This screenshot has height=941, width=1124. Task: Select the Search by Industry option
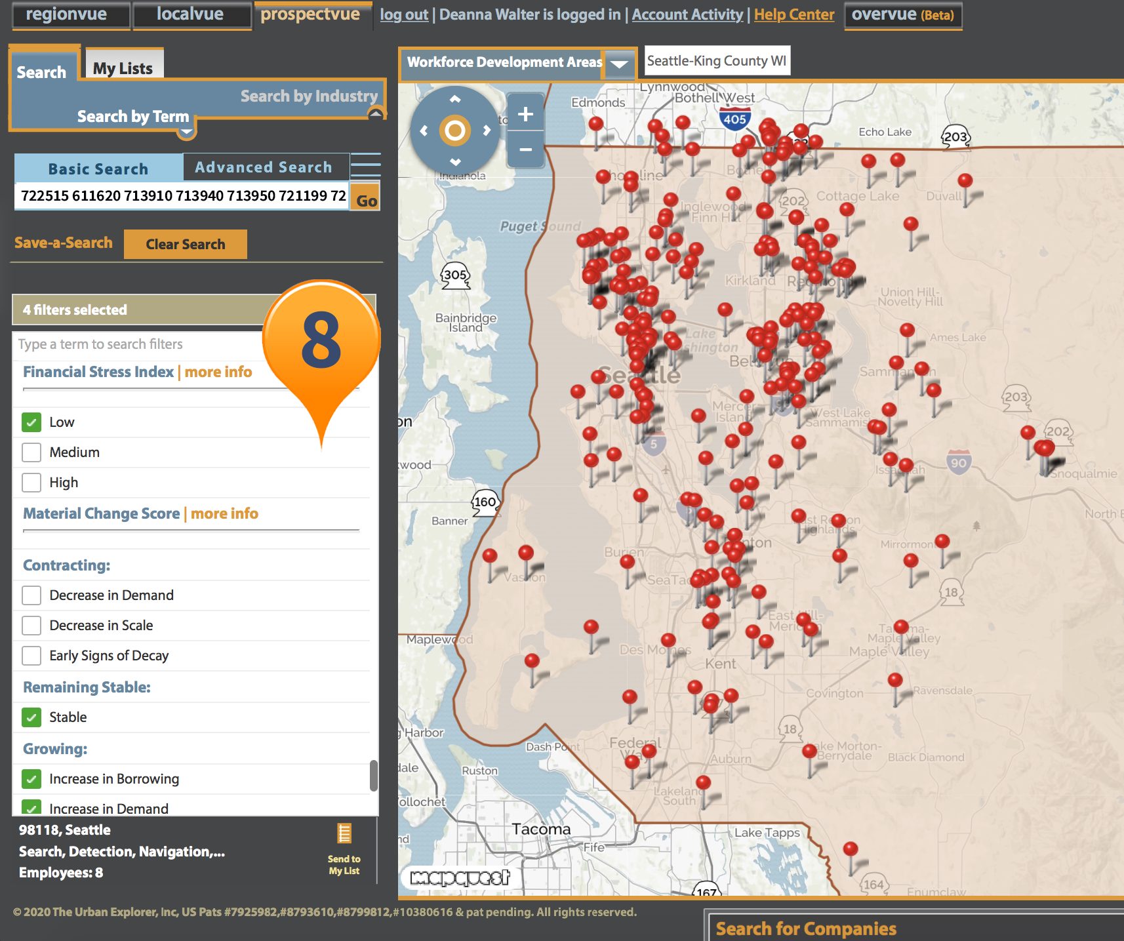point(309,96)
